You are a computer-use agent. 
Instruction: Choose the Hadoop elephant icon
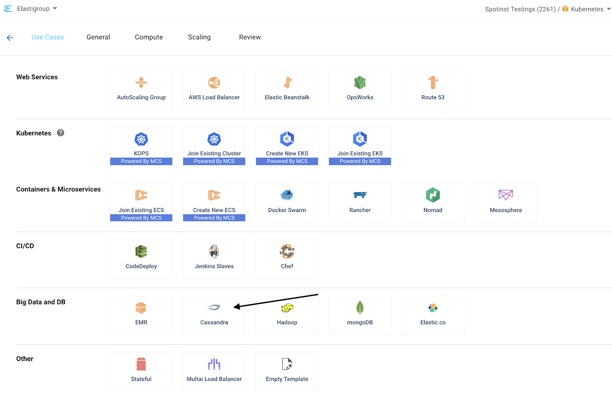[x=287, y=308]
